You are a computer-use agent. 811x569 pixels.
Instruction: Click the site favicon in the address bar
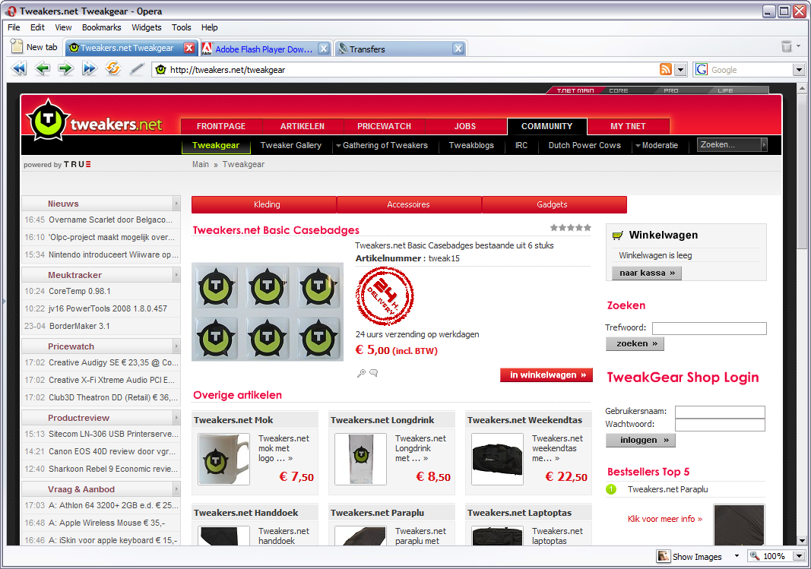(161, 70)
